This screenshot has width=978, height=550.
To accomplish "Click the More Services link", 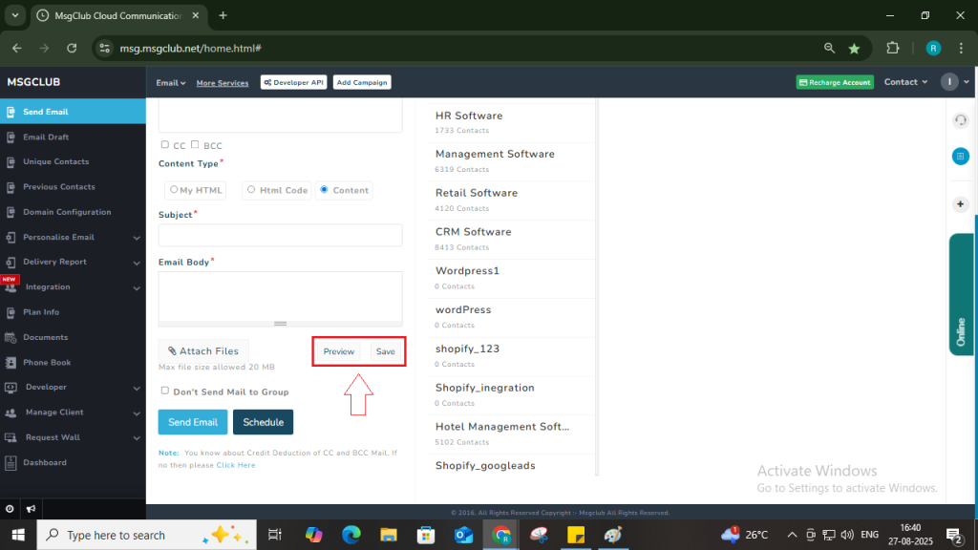I will [223, 83].
